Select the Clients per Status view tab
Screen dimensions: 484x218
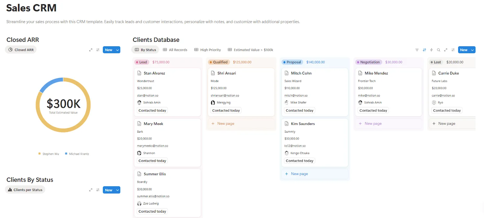25,190
